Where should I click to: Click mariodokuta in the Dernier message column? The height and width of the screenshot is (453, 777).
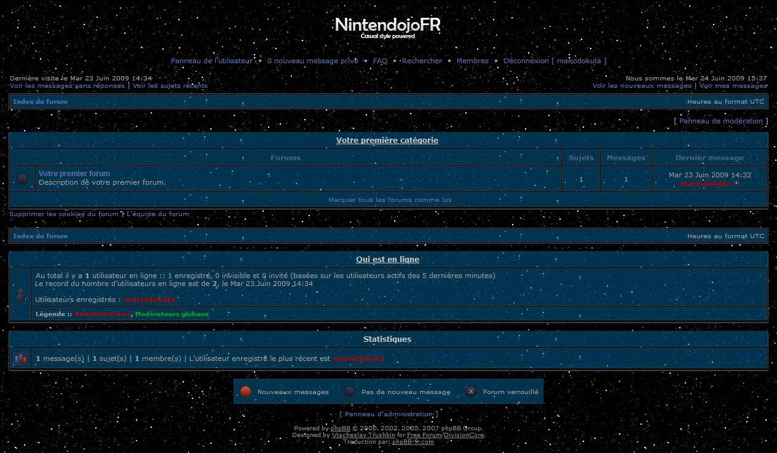point(705,184)
